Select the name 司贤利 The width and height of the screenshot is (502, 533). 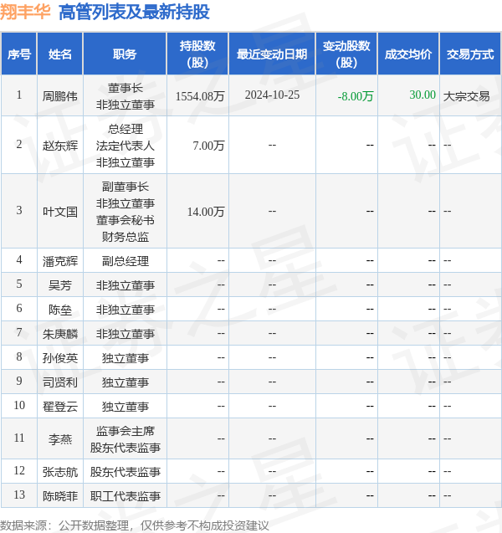coord(59,382)
